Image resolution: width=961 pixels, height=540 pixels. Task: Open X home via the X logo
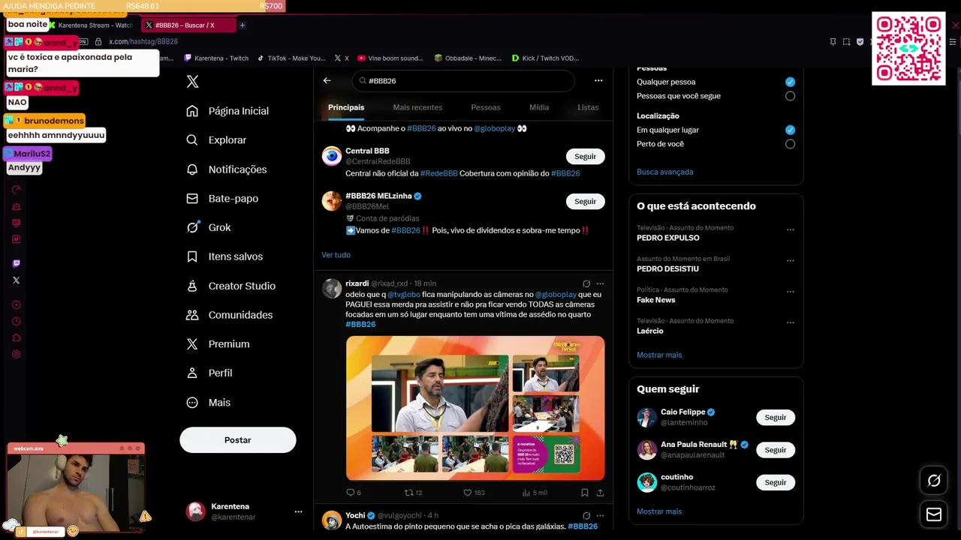[193, 82]
